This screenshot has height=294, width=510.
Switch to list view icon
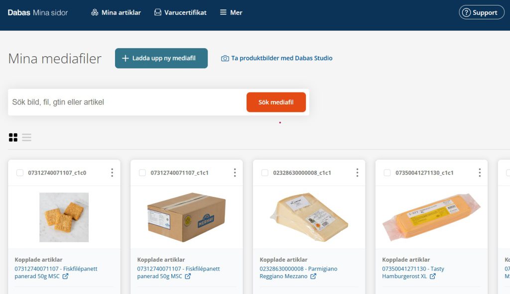click(27, 137)
